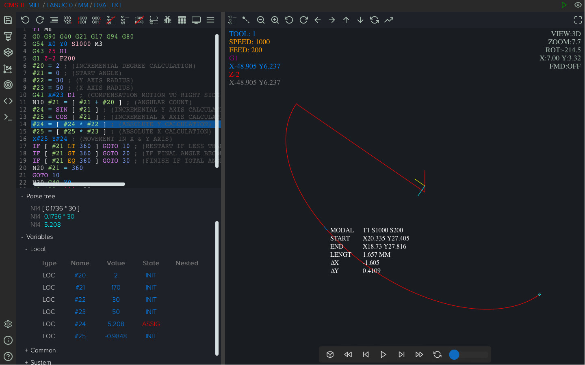The width and height of the screenshot is (585, 365).
Task: Rotate view counterclockwise in viewer toolbar
Action: 289,20
